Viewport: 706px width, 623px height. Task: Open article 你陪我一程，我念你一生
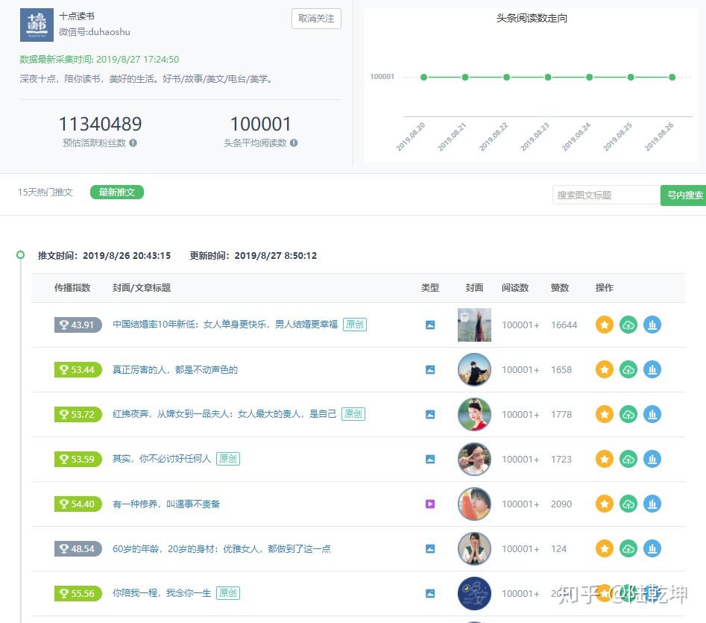(x=162, y=593)
